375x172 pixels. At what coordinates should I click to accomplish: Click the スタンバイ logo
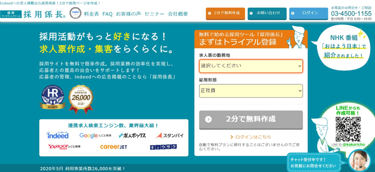click(x=170, y=135)
